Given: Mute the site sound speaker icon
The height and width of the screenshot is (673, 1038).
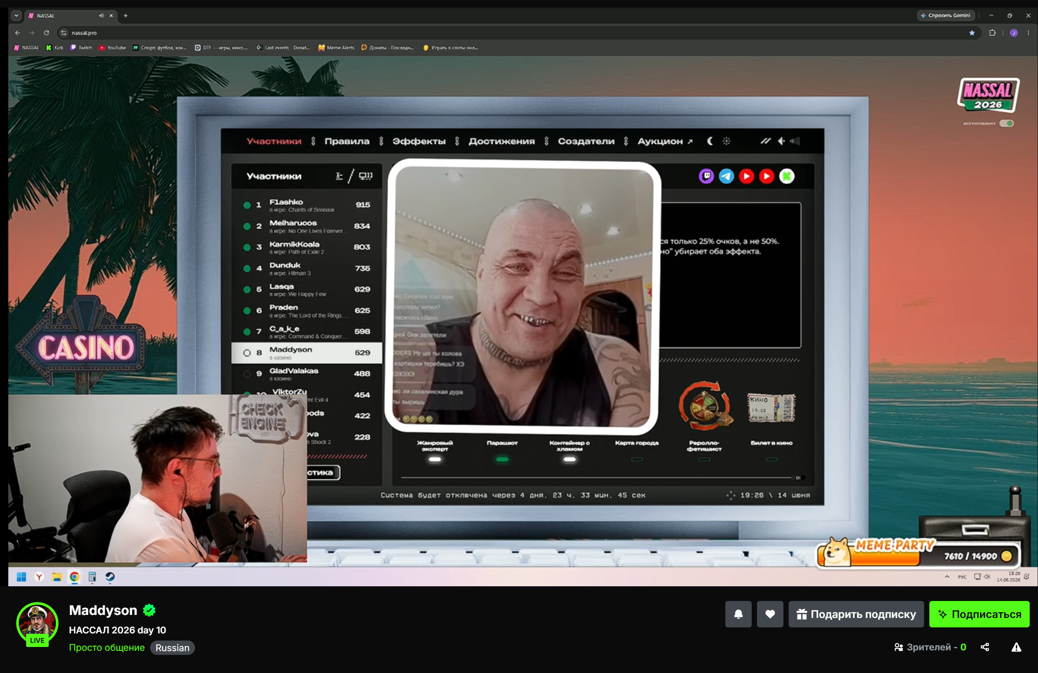Looking at the screenshot, I should coord(781,141).
